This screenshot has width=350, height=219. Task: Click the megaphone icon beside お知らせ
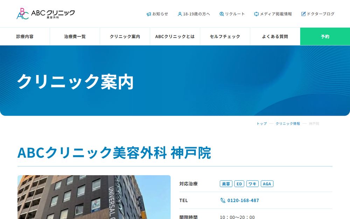click(x=149, y=14)
